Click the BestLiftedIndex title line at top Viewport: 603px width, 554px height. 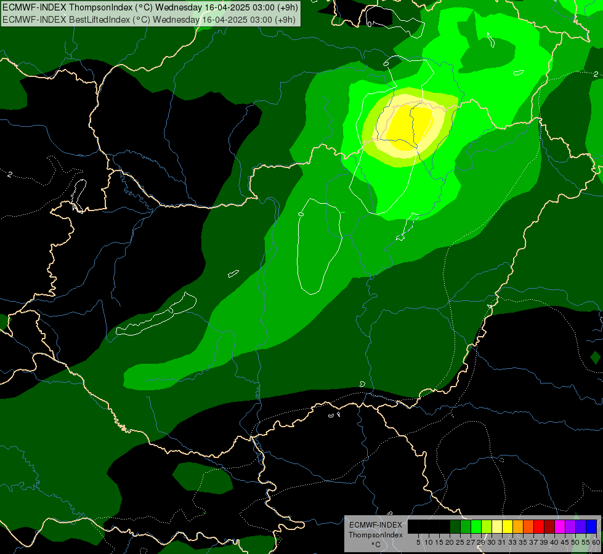(x=149, y=19)
